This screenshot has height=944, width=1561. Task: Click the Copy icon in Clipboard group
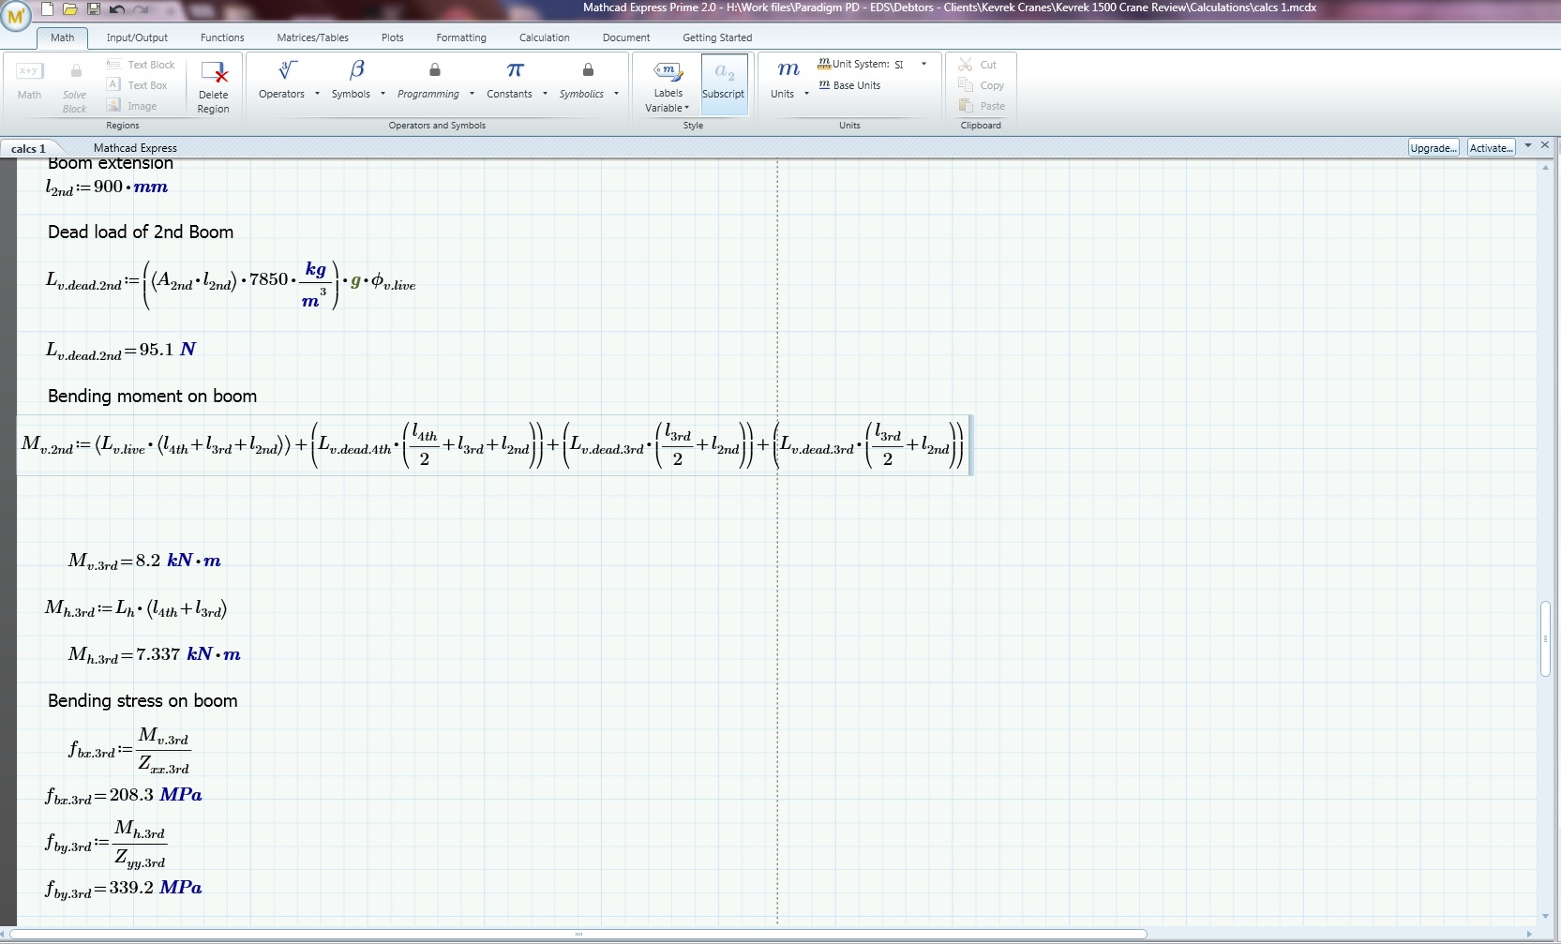[x=966, y=85]
